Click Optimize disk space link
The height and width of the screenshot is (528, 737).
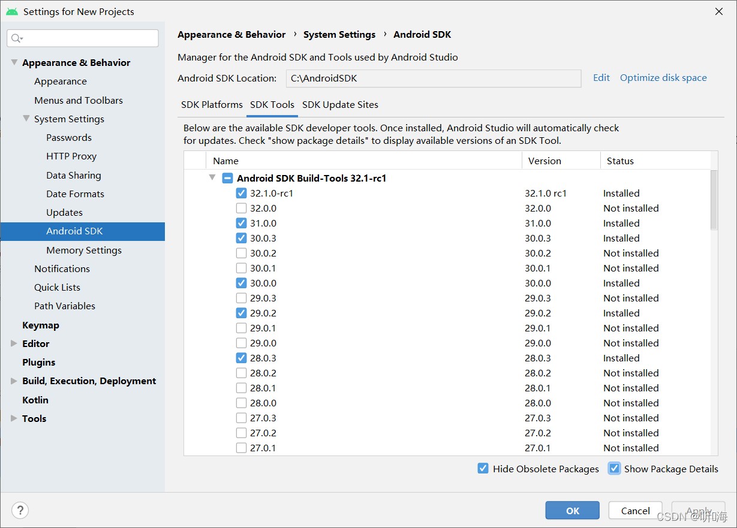click(x=663, y=78)
